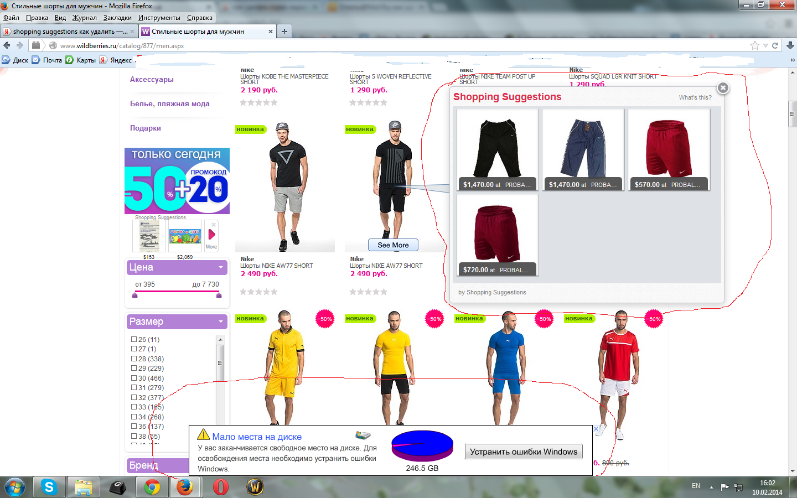Launch Google Chrome from the taskbar
Viewport: 797px width, 498px height.
(x=152, y=487)
